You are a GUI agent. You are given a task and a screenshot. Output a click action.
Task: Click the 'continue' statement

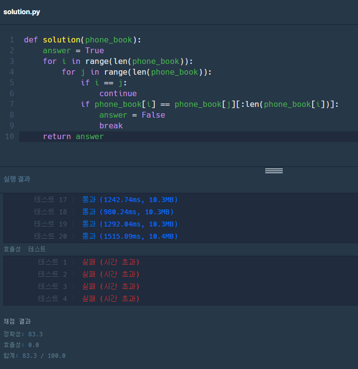(118, 93)
